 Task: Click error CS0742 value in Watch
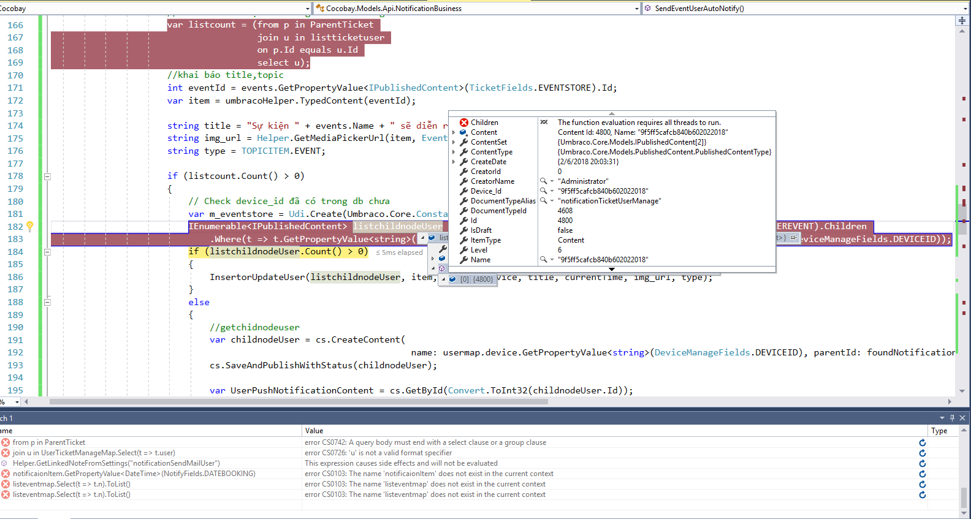[x=425, y=442]
